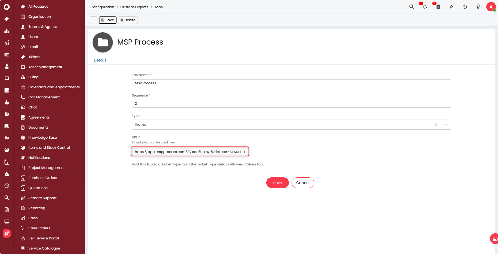Open the user avatar profile menu
Image resolution: width=498 pixels, height=254 pixels.
491,7
